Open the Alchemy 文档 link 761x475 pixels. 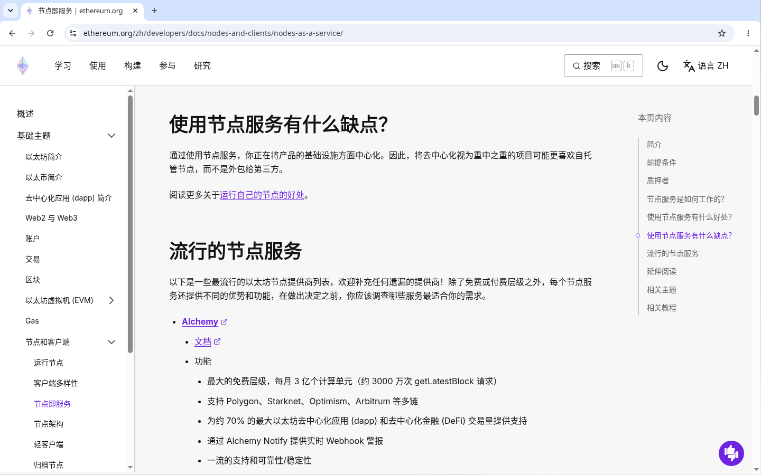207,342
